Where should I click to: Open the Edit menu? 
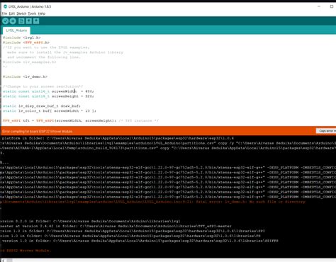[12, 13]
